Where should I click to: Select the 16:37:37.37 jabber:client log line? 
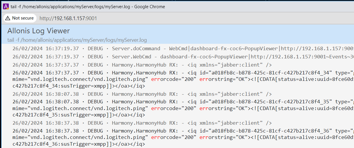click(x=142, y=65)
